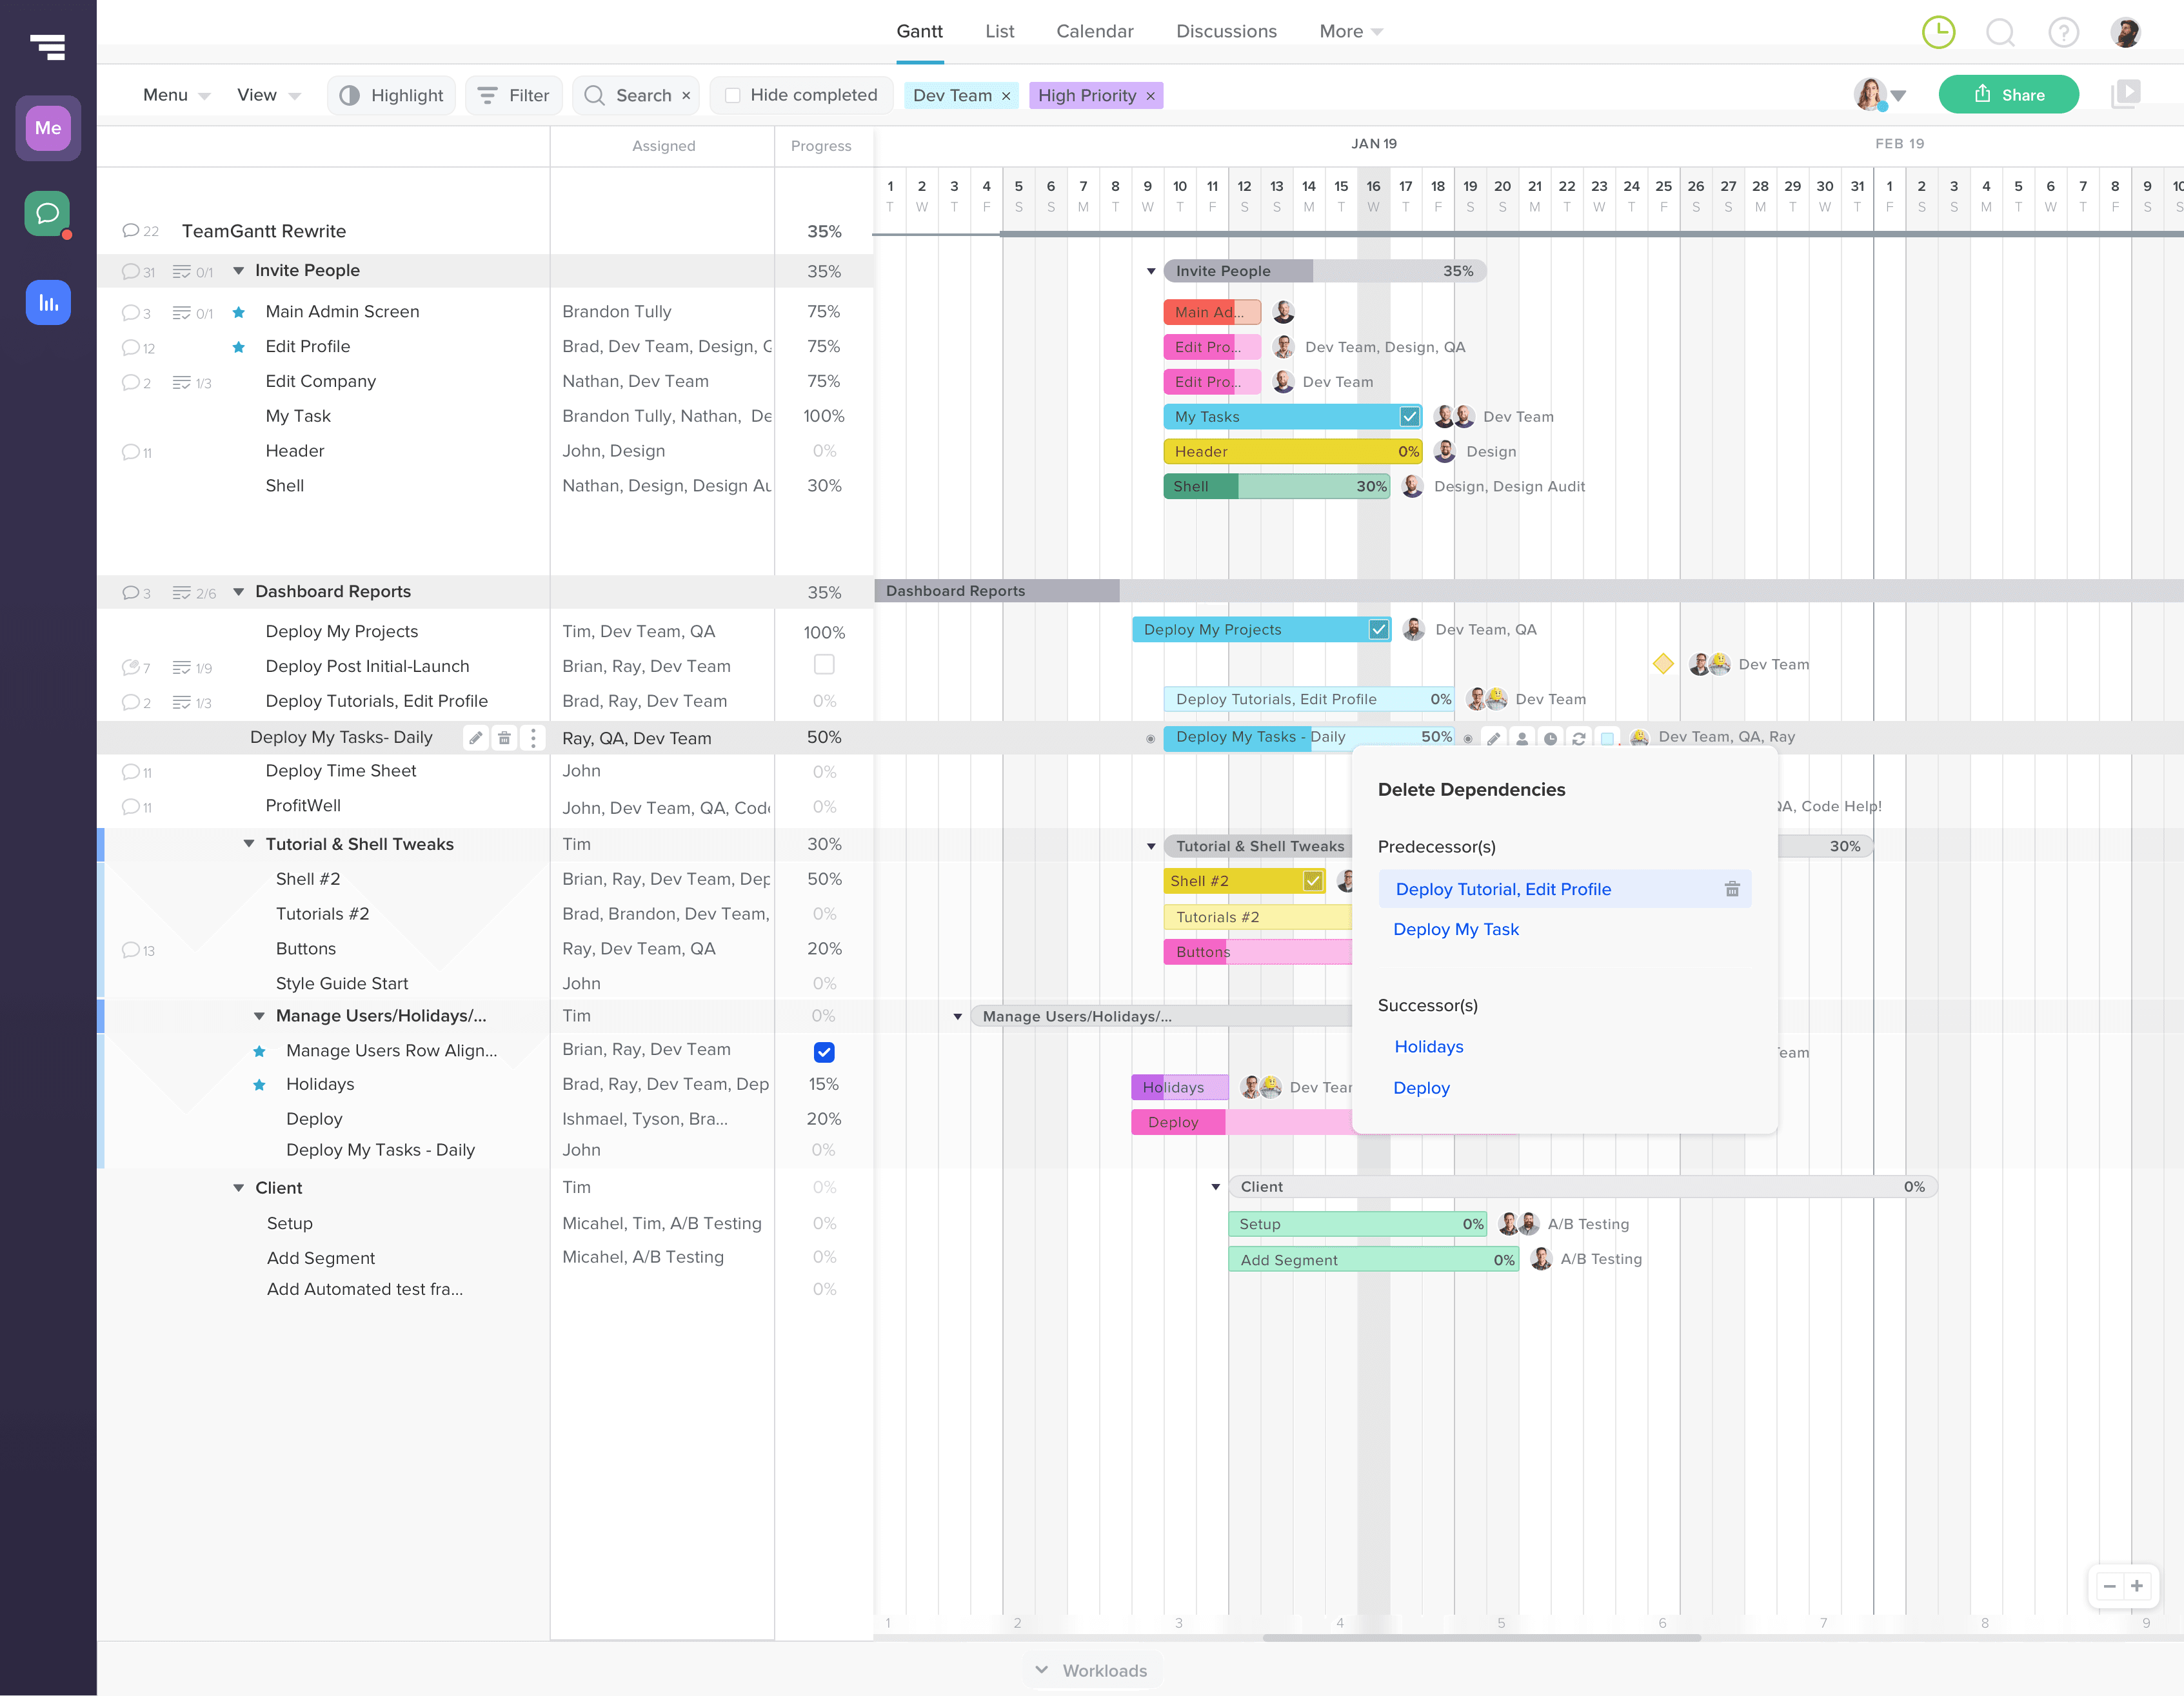Open the time tracking clock icon

pos(1938,32)
